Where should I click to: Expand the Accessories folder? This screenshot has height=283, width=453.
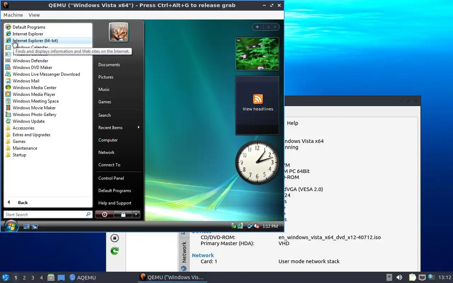[23, 128]
